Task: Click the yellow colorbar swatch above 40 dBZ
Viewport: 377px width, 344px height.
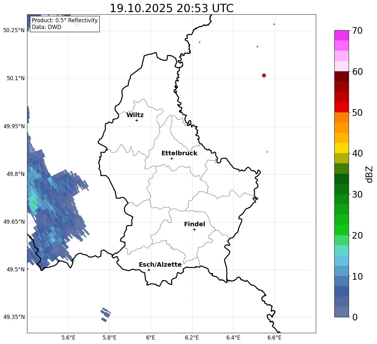Action: point(341,148)
